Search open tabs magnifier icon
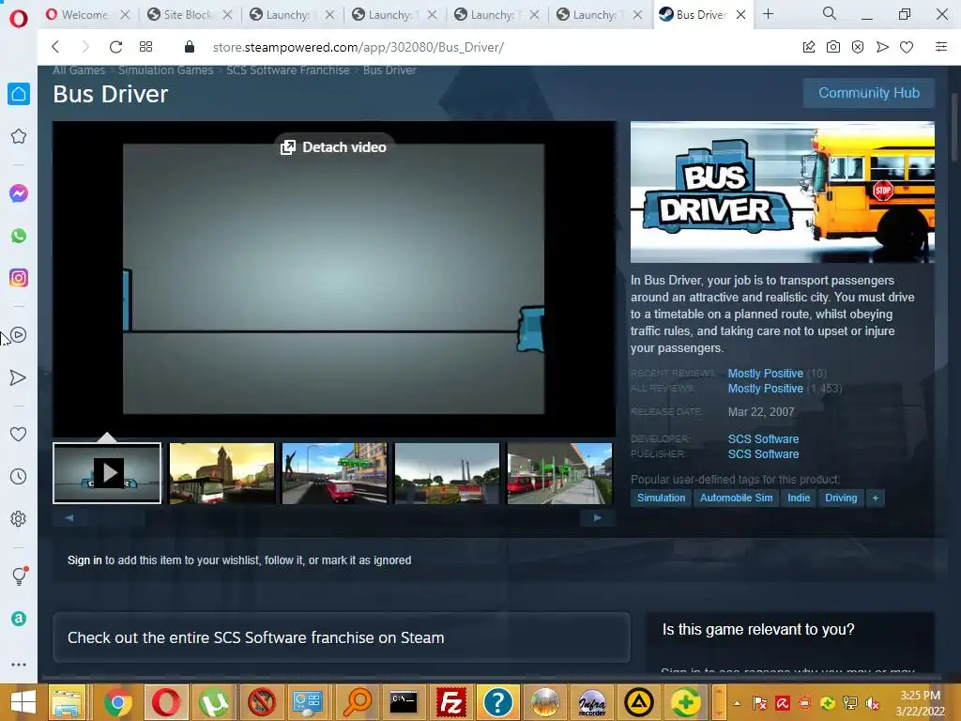961x721 pixels. tap(830, 13)
